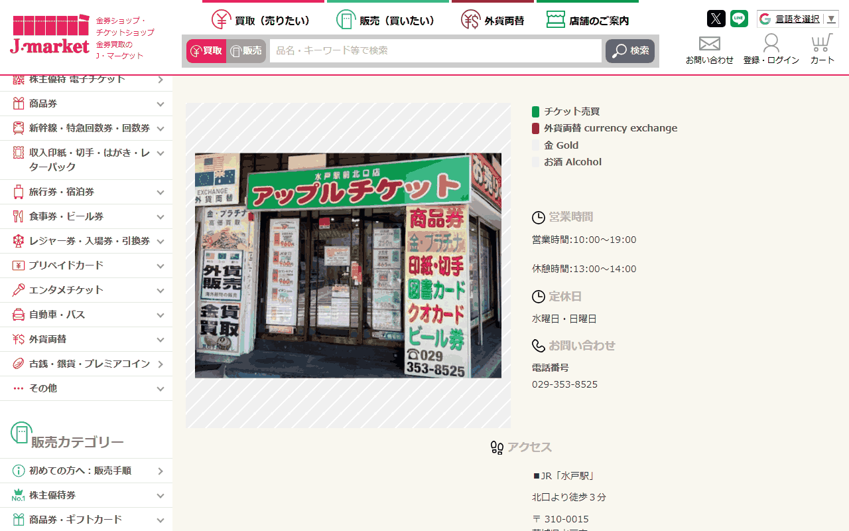
Task: Click the 商品券 gift icon in sidebar
Action: 19,104
